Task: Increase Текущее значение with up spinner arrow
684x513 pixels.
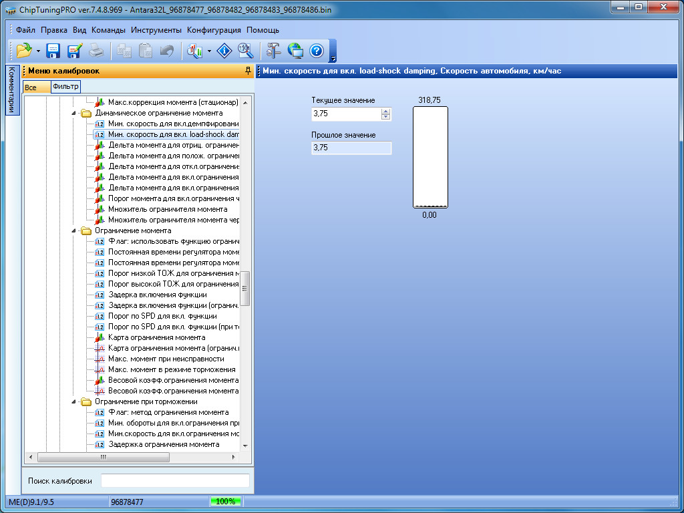Action: (x=385, y=111)
